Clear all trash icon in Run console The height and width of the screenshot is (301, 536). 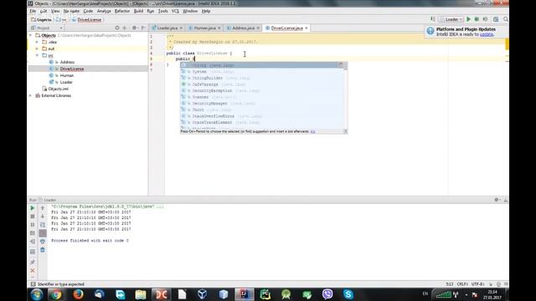point(43,250)
